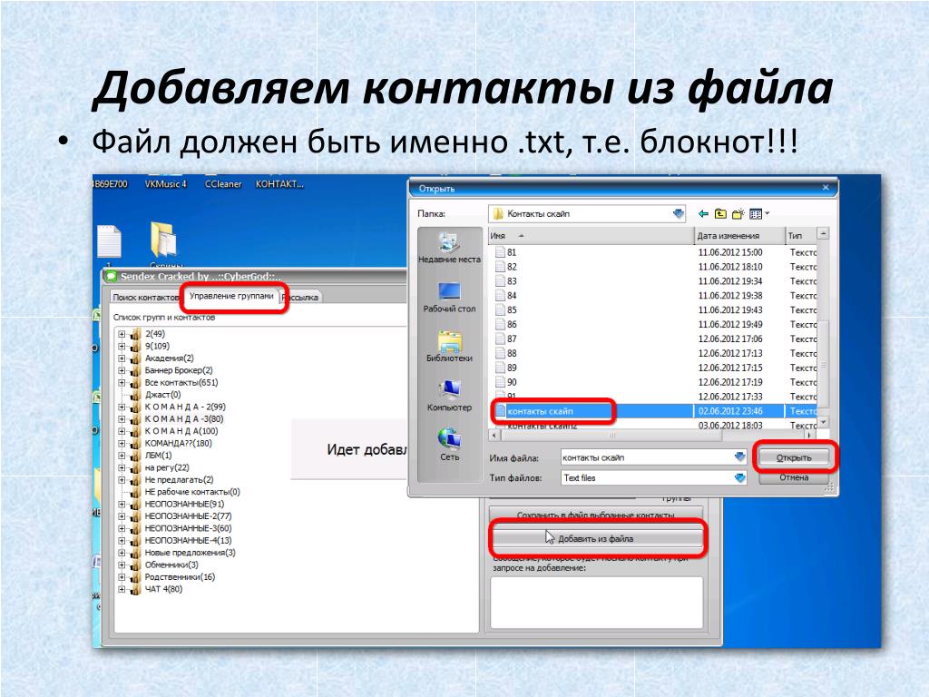Switch to the Рассылка tab
This screenshot has height=697, width=929.
(301, 298)
